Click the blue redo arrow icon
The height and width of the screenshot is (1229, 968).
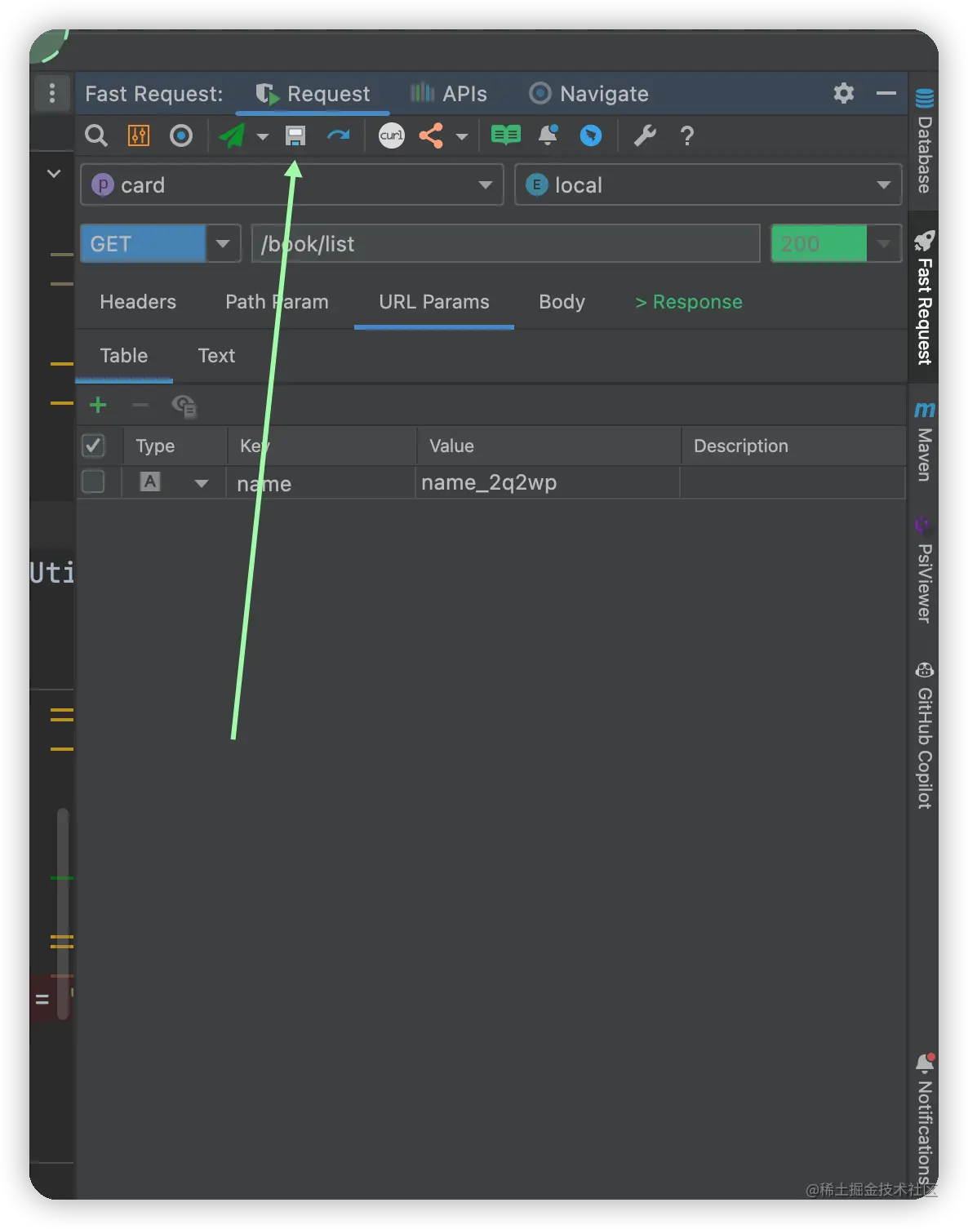338,135
